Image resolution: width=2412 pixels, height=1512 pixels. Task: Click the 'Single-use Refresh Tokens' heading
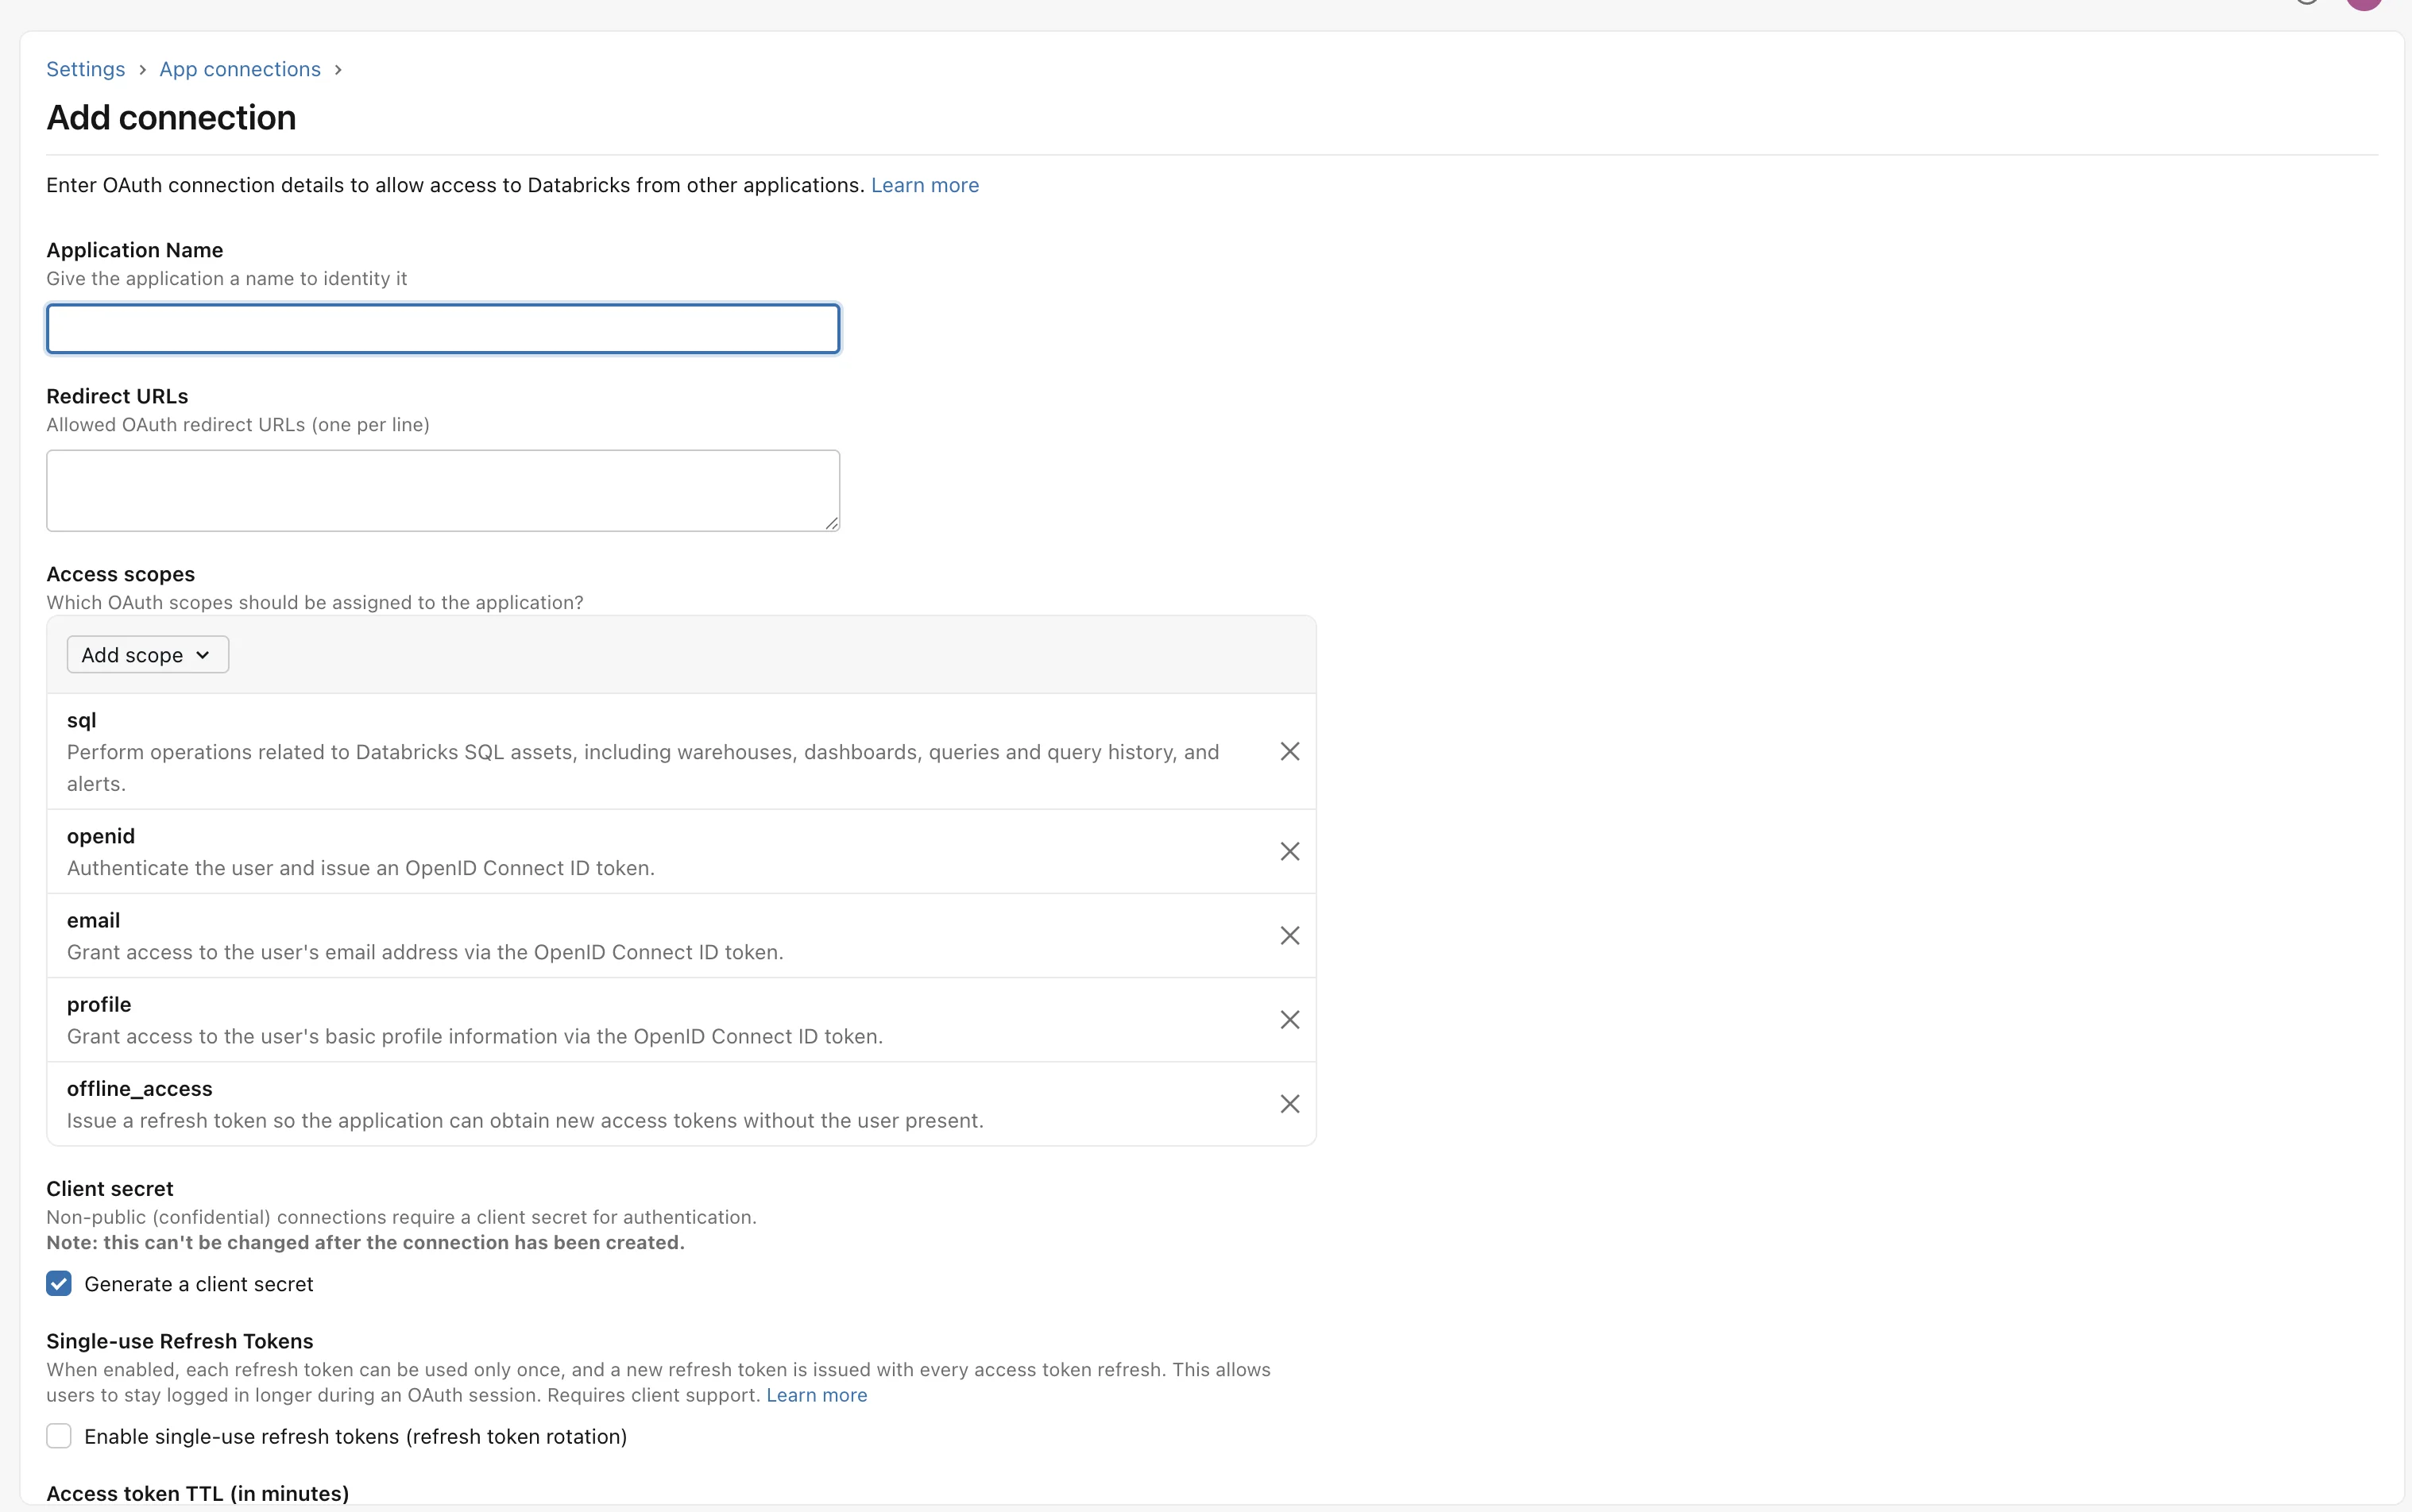pyautogui.click(x=180, y=1341)
